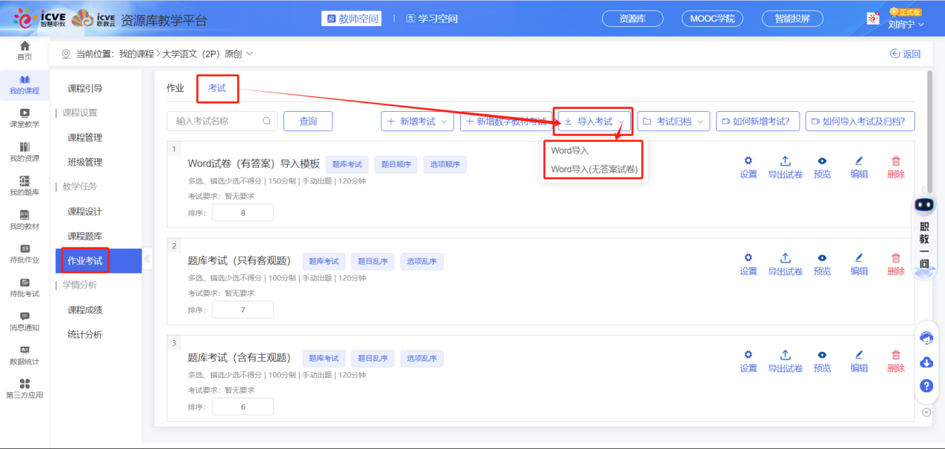The height and width of the screenshot is (449, 945).
Task: Export the Word试卷 exam via 导出试卷
Action: coord(785,166)
